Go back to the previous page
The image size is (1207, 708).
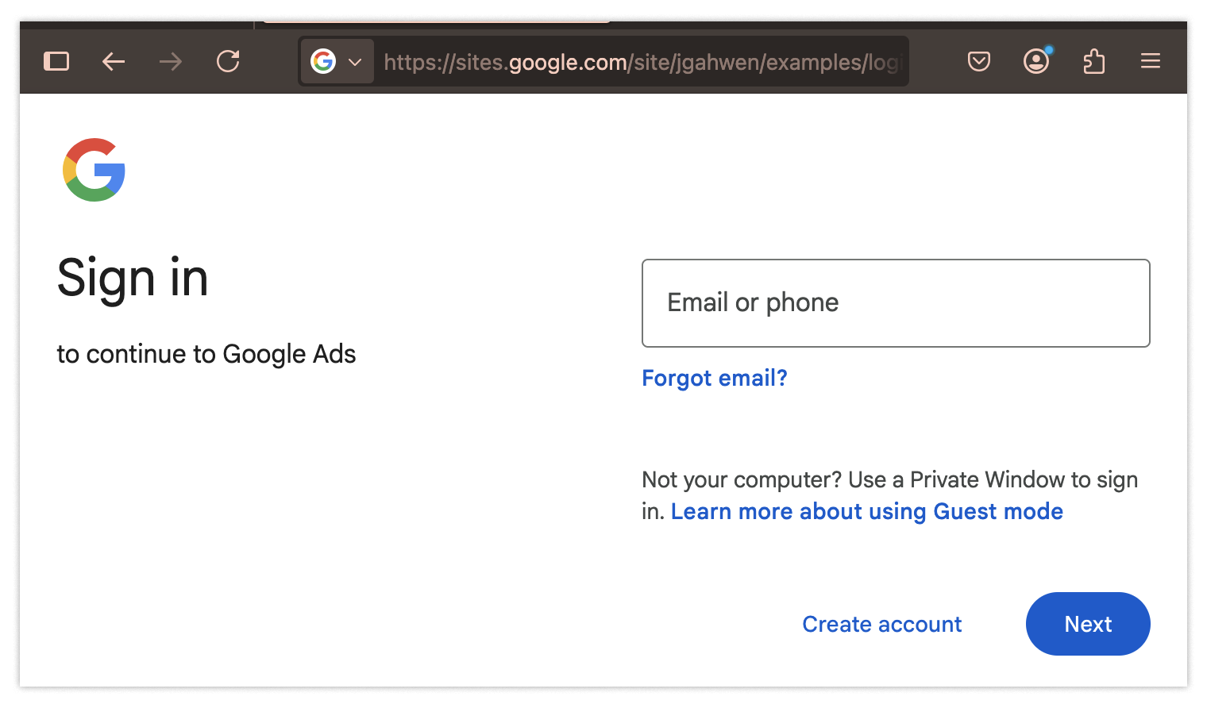pos(114,61)
